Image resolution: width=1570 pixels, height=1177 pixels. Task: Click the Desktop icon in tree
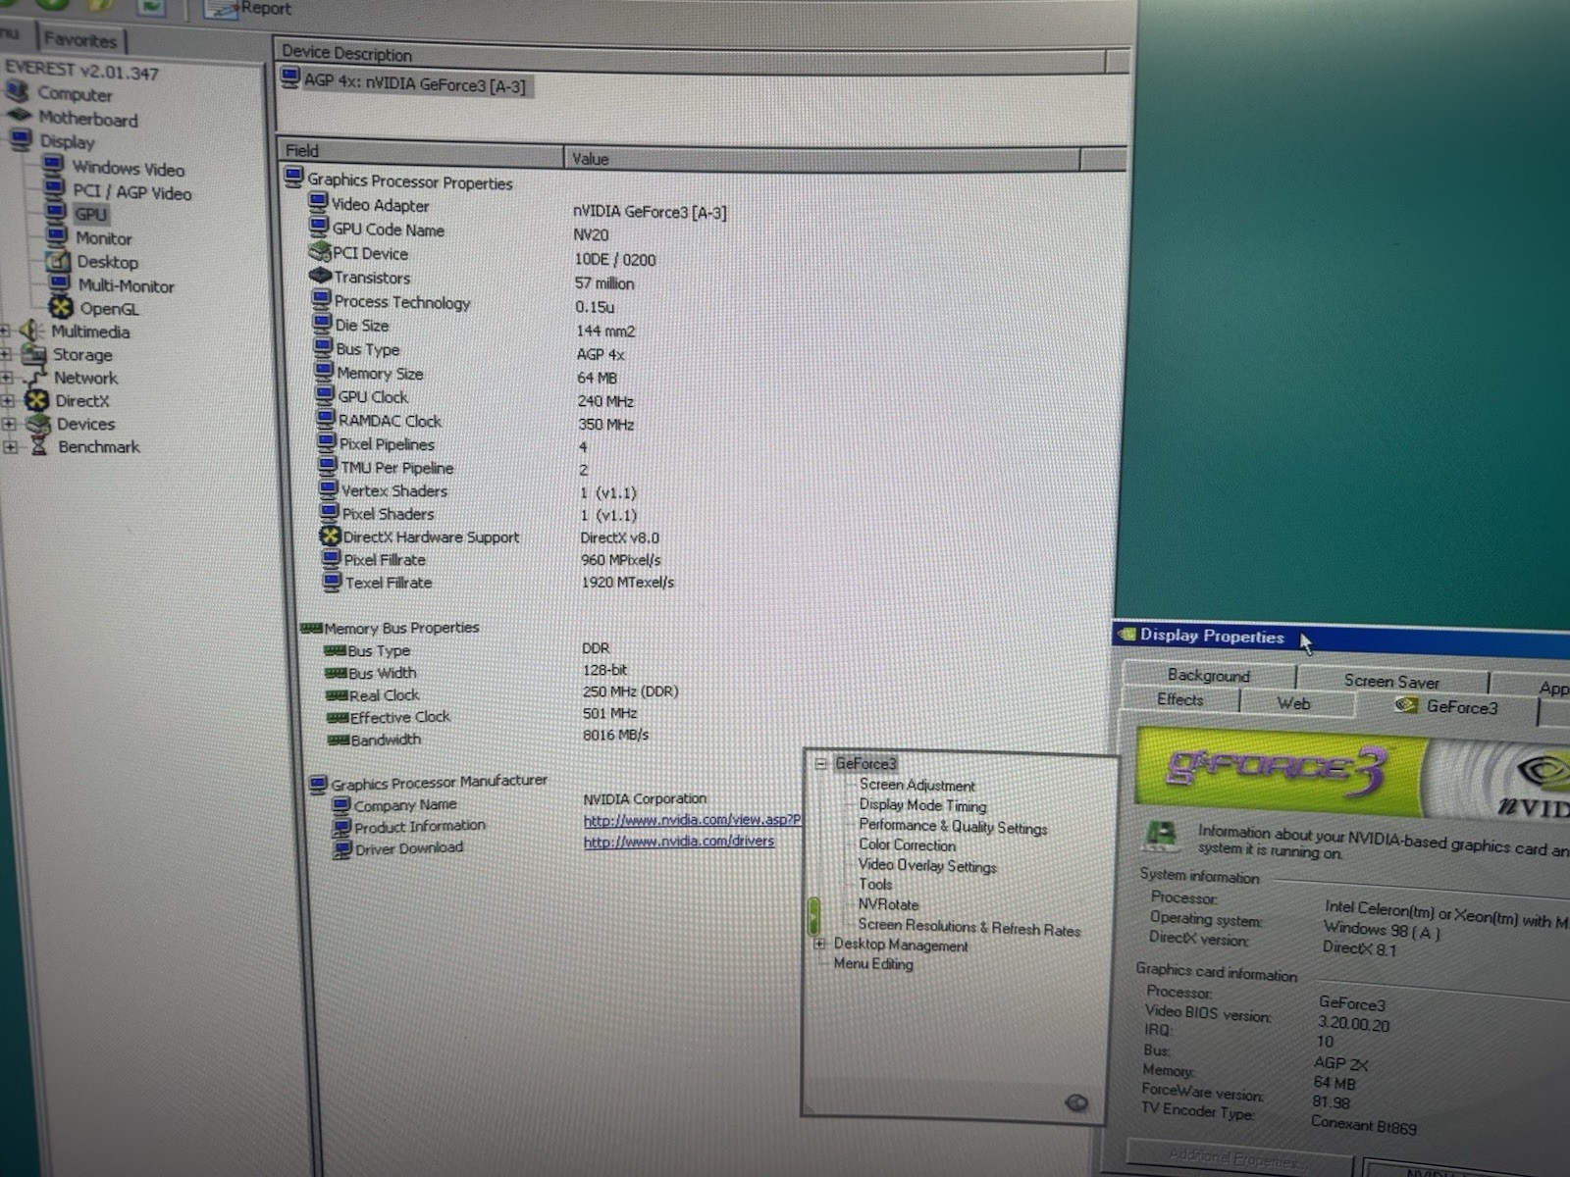[59, 260]
